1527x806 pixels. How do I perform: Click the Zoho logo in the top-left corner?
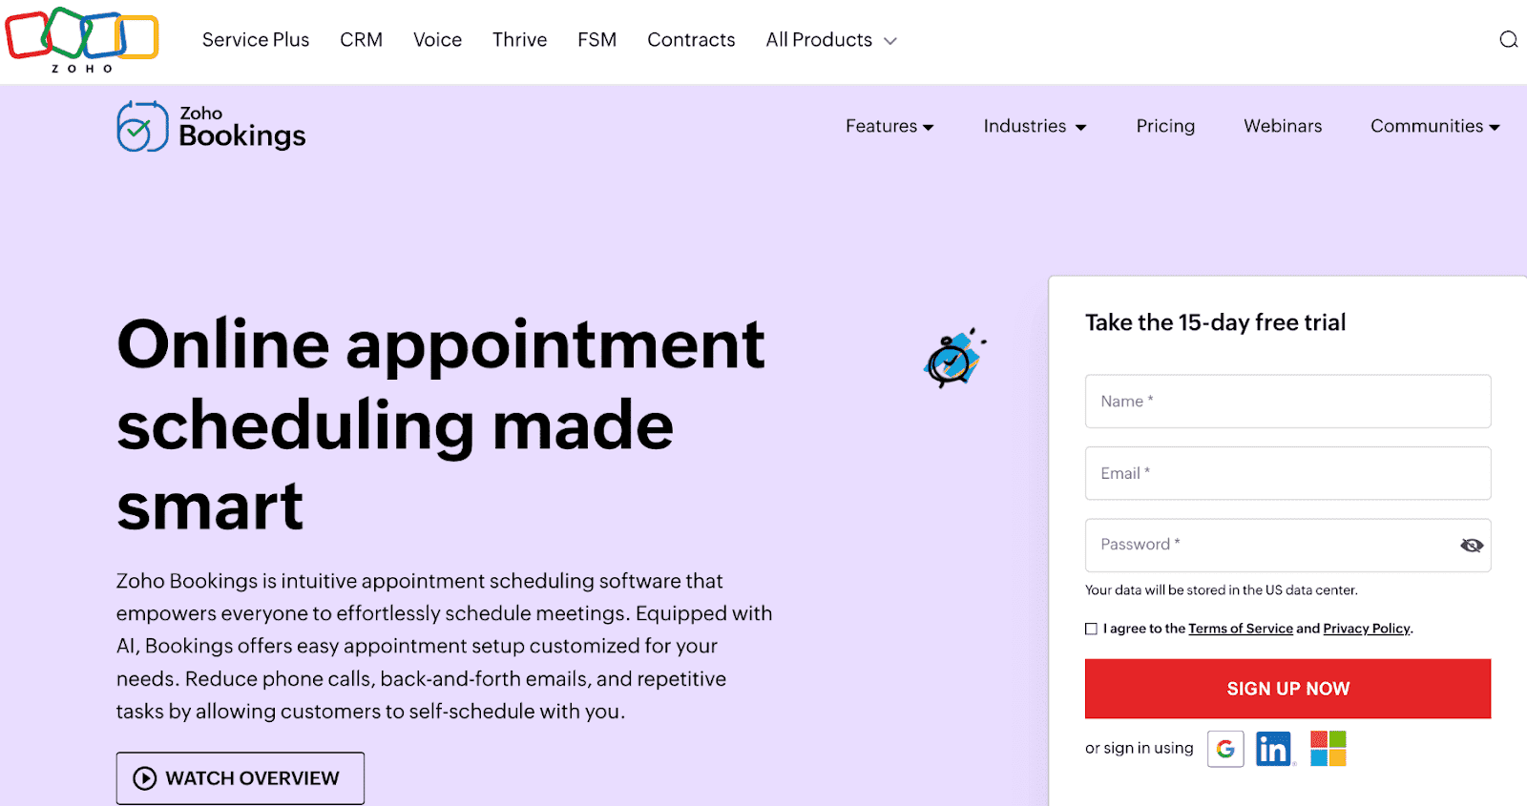80,40
